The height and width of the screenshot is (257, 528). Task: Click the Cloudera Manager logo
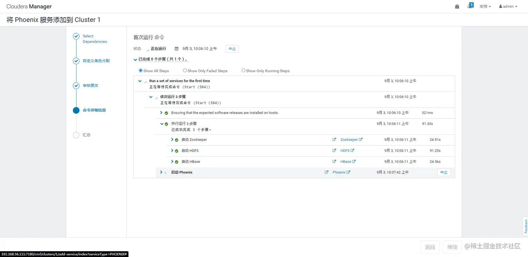click(29, 7)
